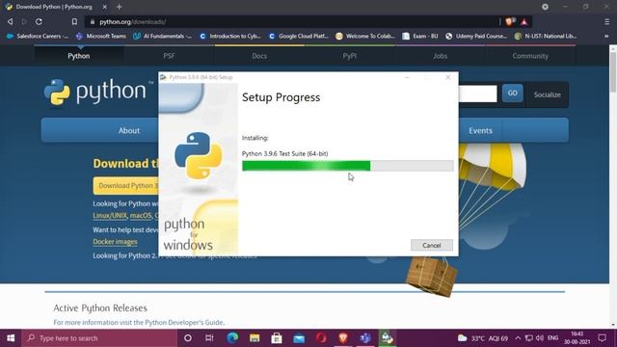Image resolution: width=617 pixels, height=347 pixels.
Task: Cancel the Python 3.9.6 setup
Action: tap(432, 245)
